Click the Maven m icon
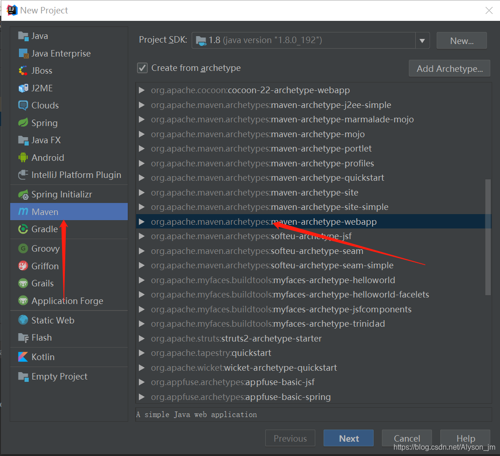Screen dimensions: 500x456 23,212
